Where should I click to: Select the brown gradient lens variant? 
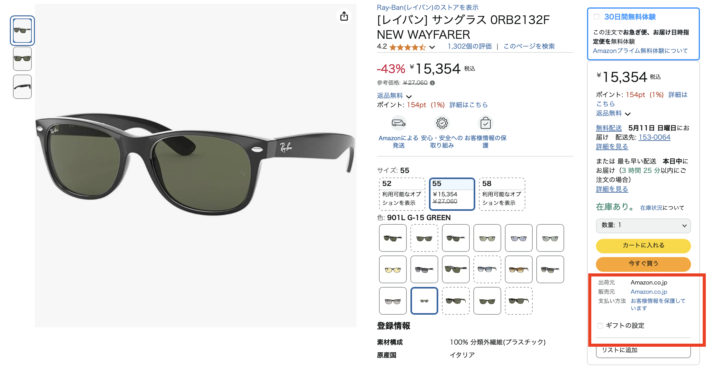click(519, 269)
